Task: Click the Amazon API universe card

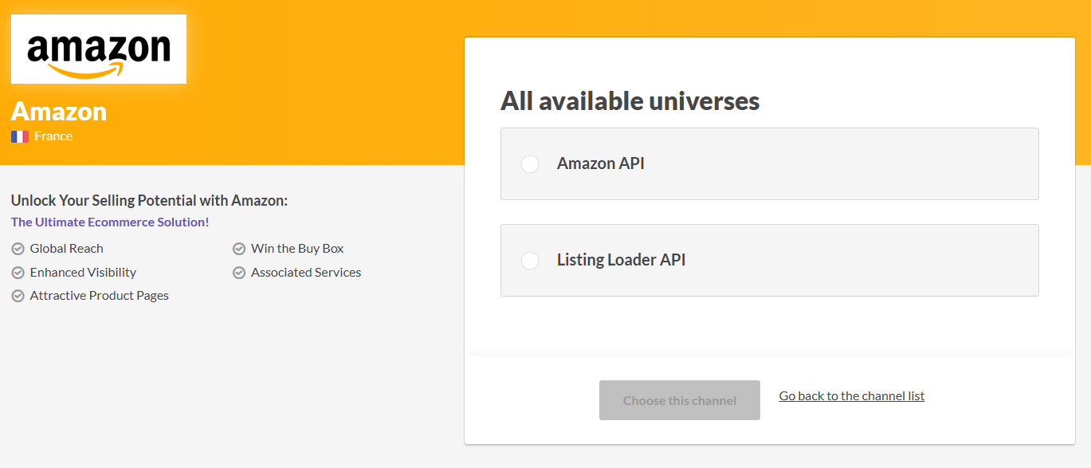Action: [x=769, y=163]
